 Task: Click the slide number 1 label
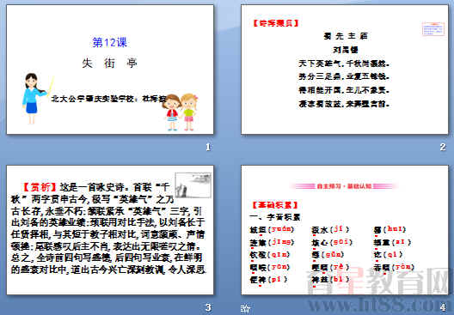pyautogui.click(x=208, y=147)
